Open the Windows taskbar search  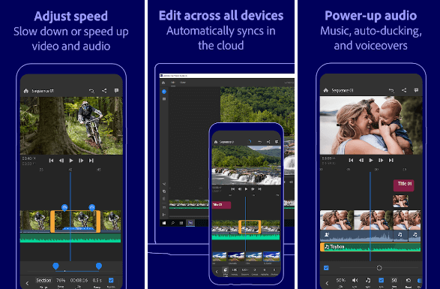pyautogui.click(x=173, y=223)
